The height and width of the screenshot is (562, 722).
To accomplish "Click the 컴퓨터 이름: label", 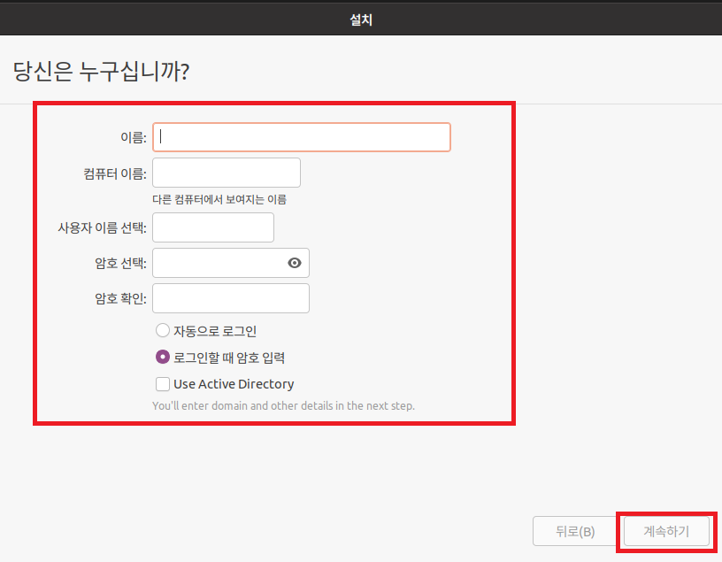I will pos(115,173).
